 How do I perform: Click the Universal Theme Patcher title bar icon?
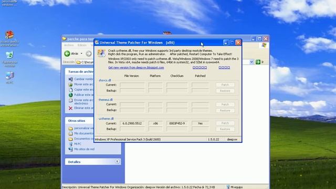click(97, 43)
